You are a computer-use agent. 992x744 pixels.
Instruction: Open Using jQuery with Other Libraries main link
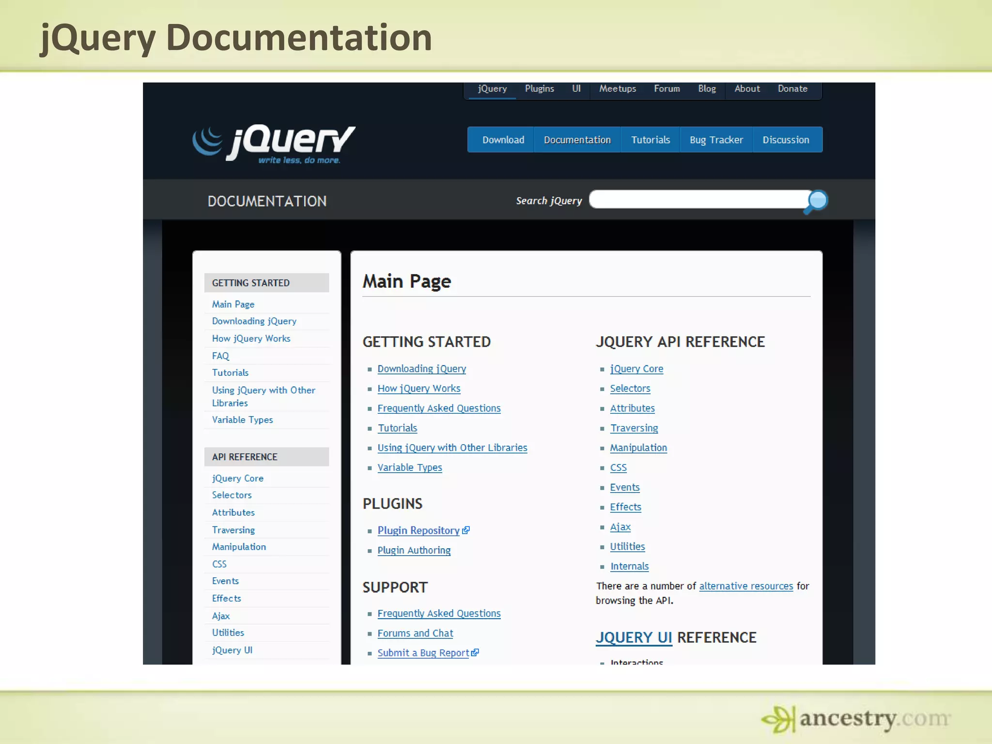pos(452,448)
